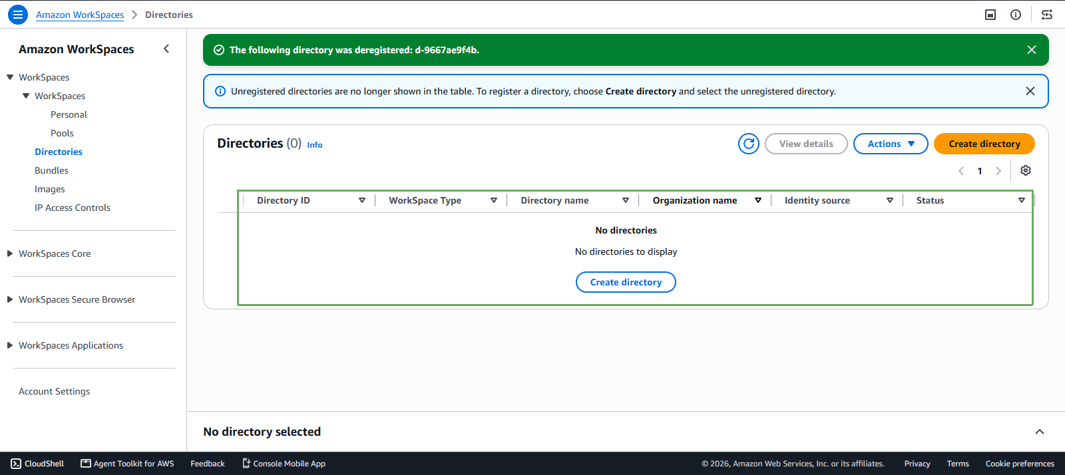Dismiss the green deregistered success banner
Image resolution: width=1065 pixels, height=475 pixels.
(x=1032, y=50)
